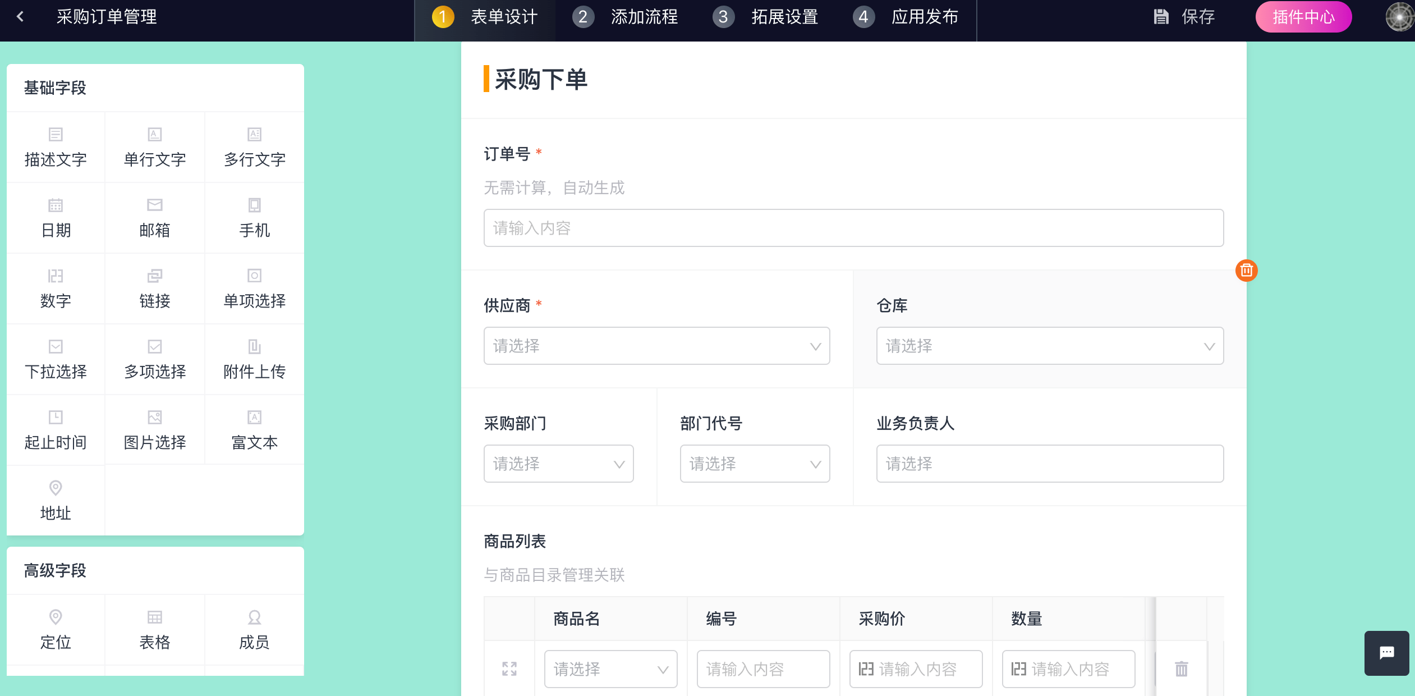Open the 插件中心 button

coord(1303,17)
